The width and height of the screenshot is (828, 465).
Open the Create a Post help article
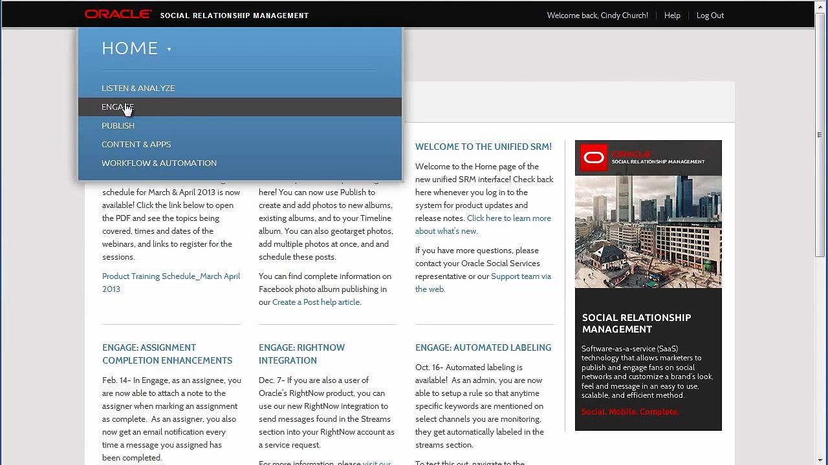316,302
